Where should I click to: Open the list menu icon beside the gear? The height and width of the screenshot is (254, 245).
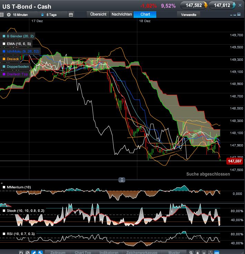[2, 15]
